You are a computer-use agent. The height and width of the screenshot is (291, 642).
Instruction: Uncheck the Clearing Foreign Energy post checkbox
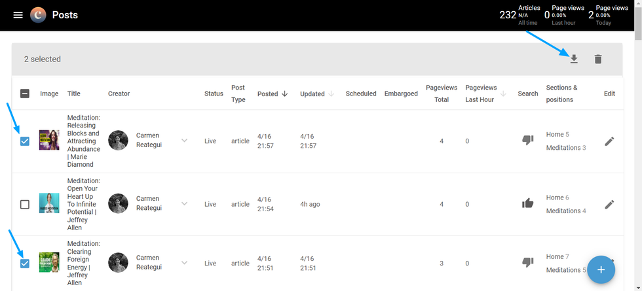(x=25, y=264)
